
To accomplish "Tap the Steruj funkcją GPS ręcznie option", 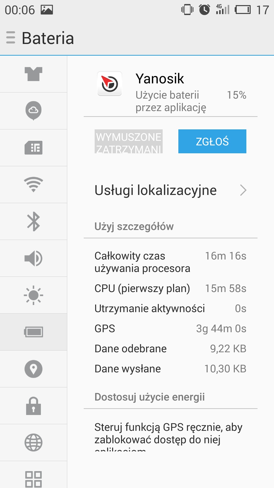I will 168,434.
